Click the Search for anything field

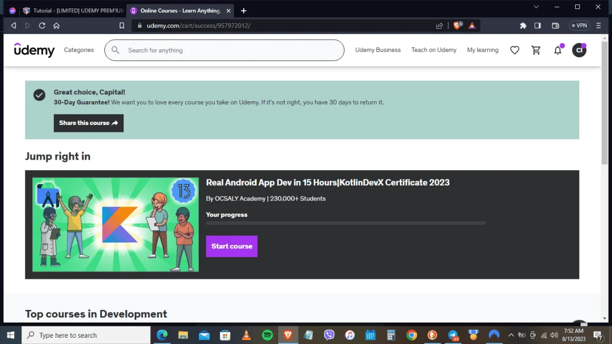pos(224,50)
